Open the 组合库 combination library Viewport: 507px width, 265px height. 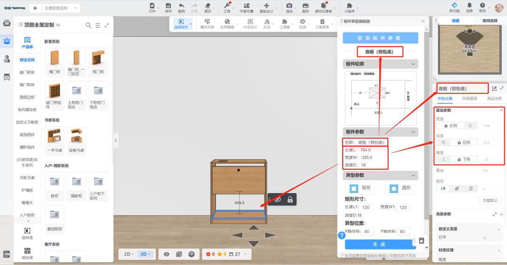[x=28, y=254]
